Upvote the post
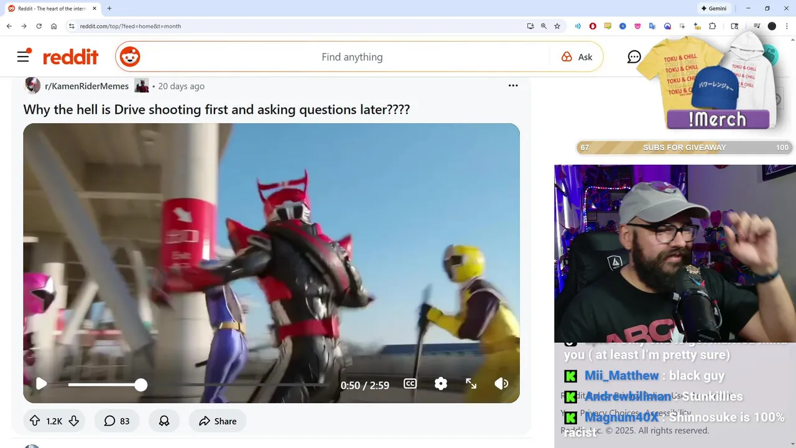The width and height of the screenshot is (796, 448). [35, 421]
